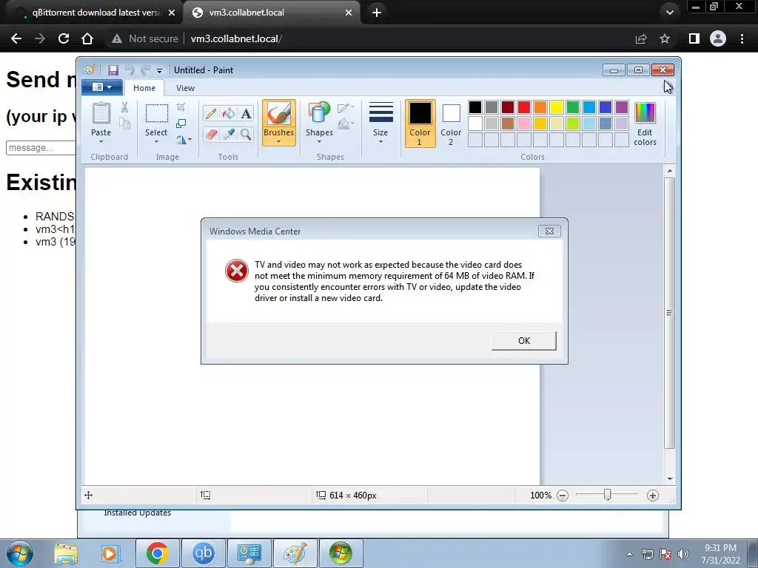Expand the Size dropdown arrow
Image resolution: width=758 pixels, height=568 pixels.
click(381, 142)
